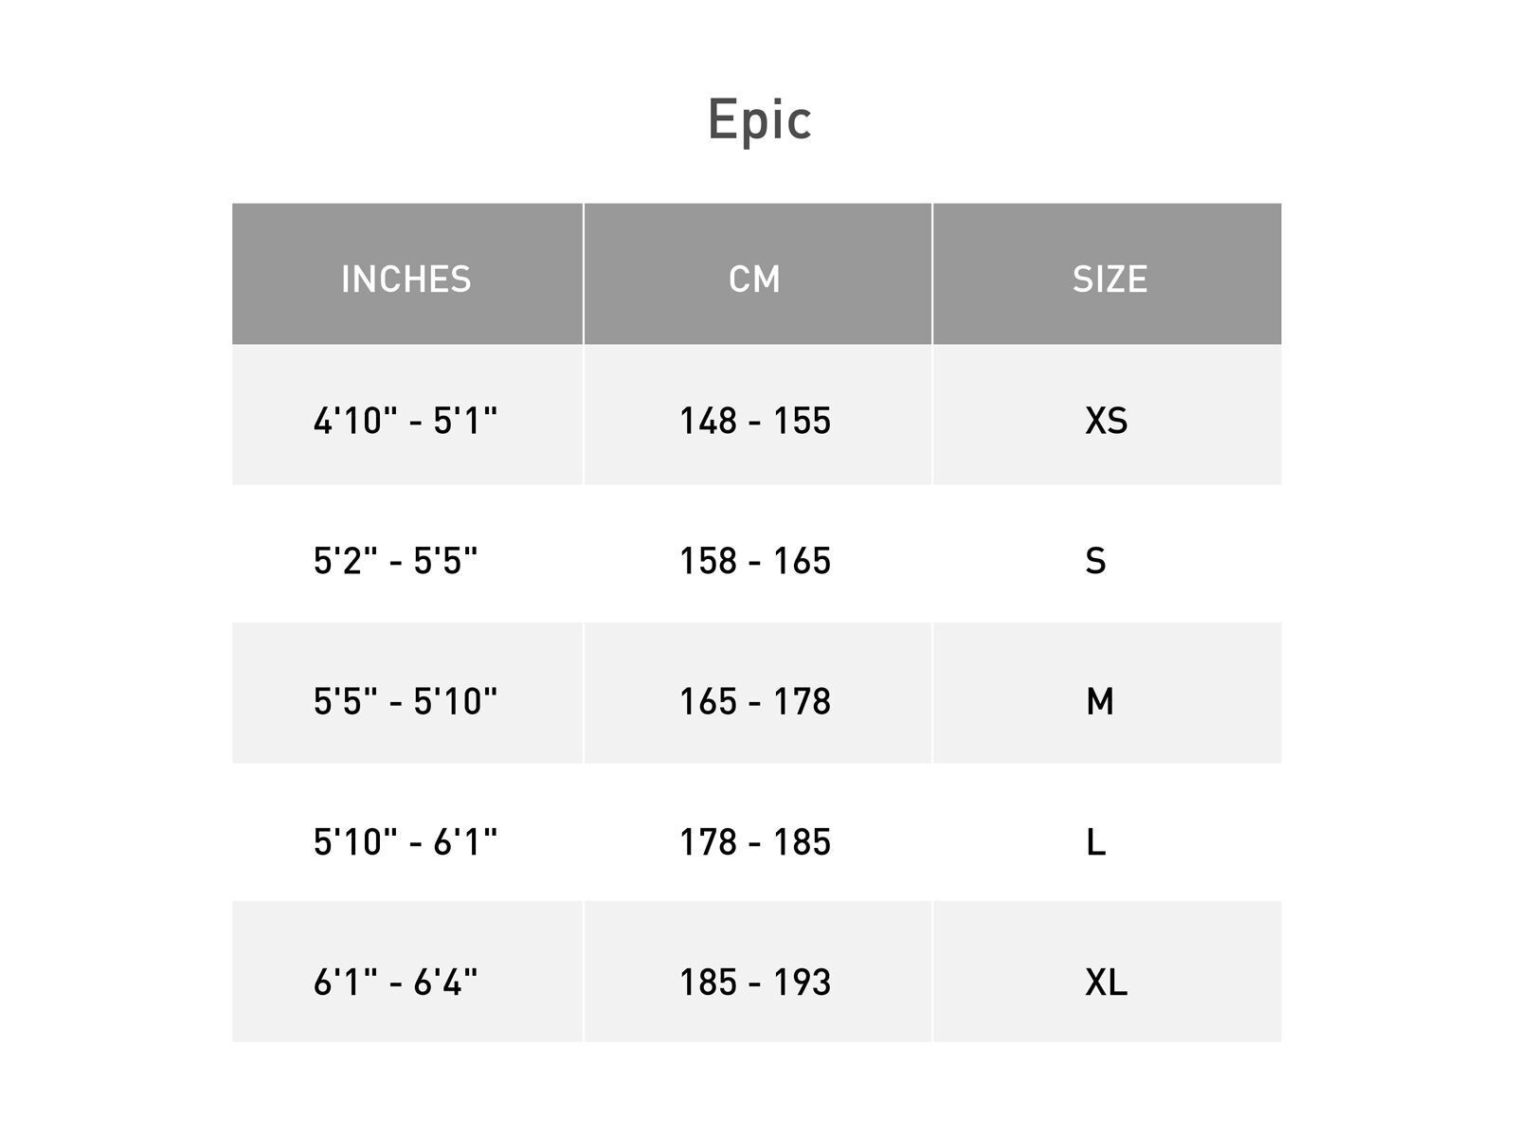Image resolution: width=1516 pixels, height=1137 pixels.
Task: Click the 4'10" - 5'1" height cell
Action: [406, 420]
